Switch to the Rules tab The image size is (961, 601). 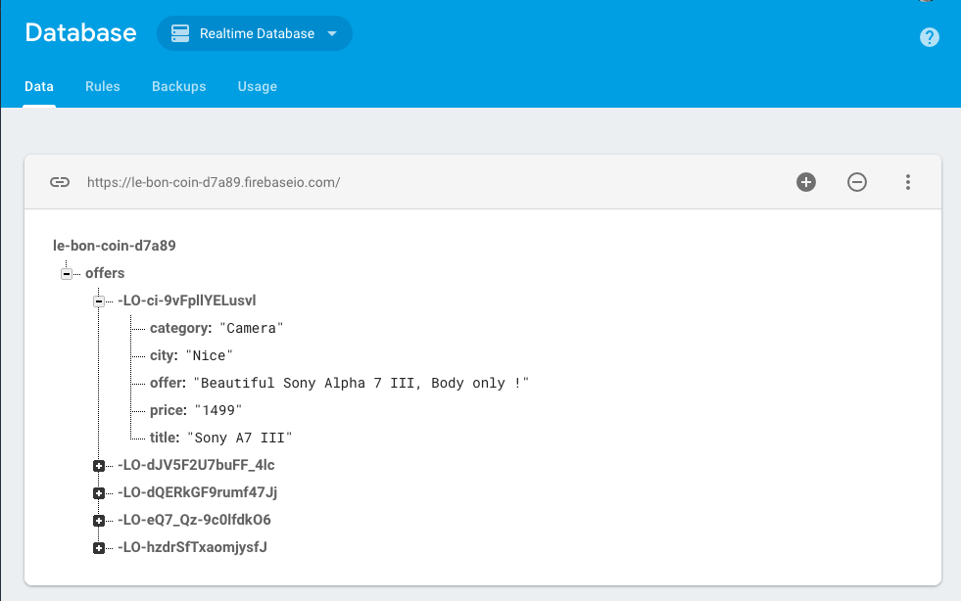click(102, 86)
